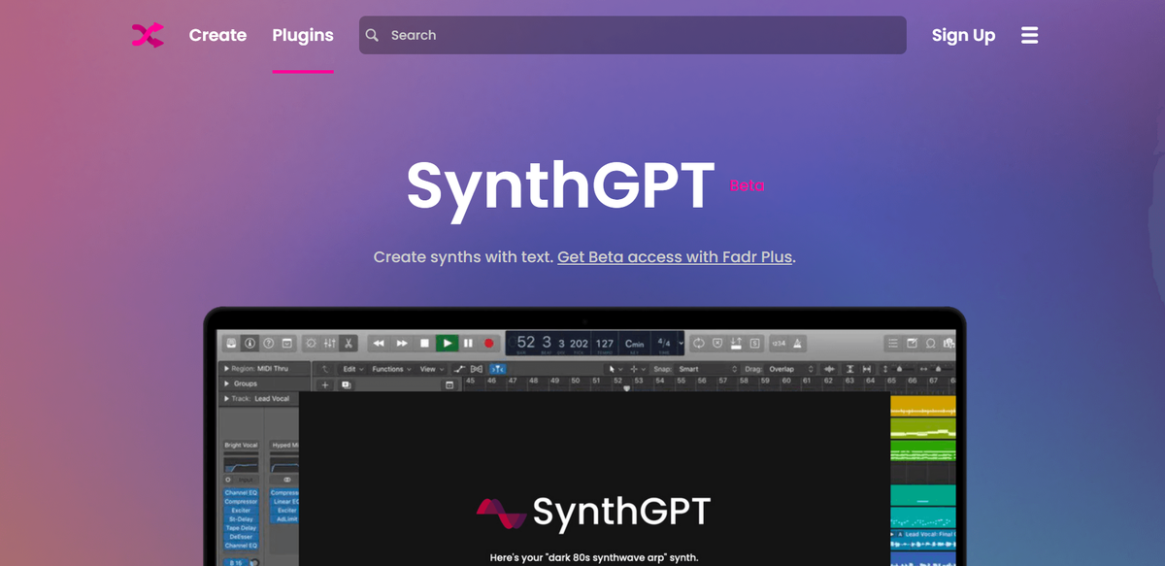
Task: Open the Toolbar toggle button
Action: 286,343
